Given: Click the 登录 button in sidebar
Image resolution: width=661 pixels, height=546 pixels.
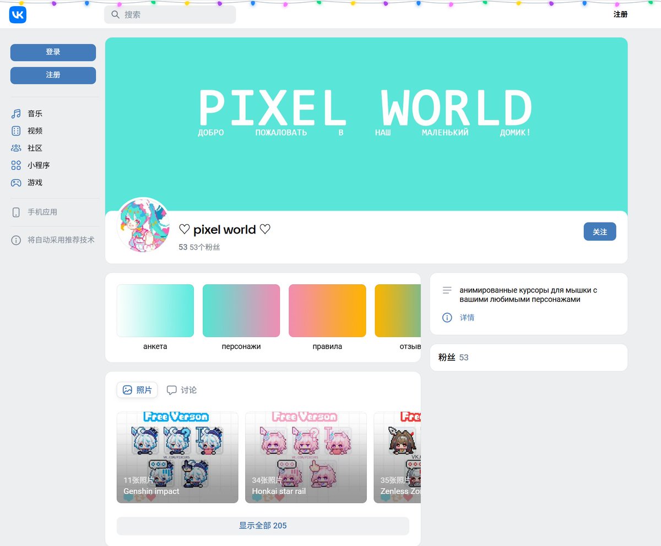Looking at the screenshot, I should (x=53, y=52).
